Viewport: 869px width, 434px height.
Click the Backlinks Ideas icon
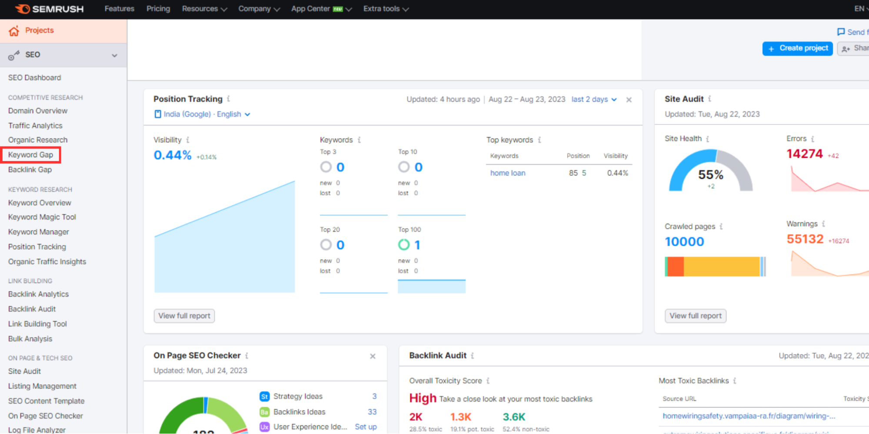[264, 411]
